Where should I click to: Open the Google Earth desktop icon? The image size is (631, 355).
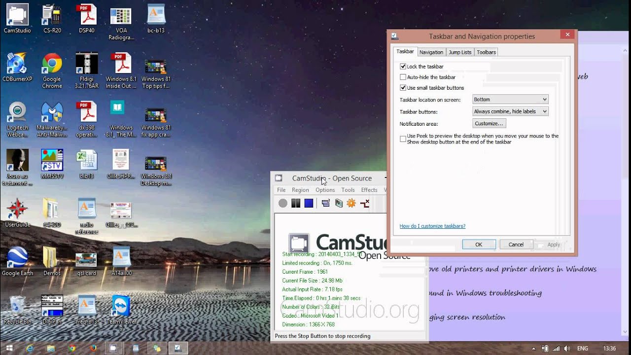pos(17,262)
